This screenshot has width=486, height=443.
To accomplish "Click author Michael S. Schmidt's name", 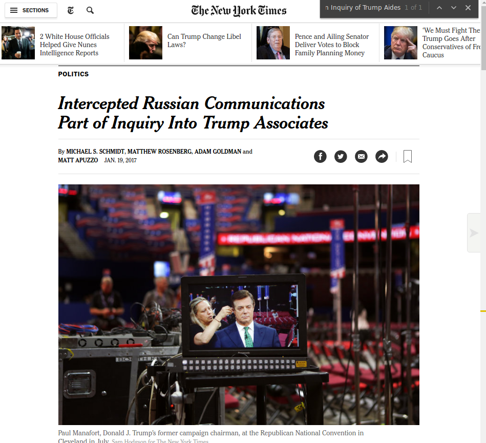I will [x=95, y=152].
